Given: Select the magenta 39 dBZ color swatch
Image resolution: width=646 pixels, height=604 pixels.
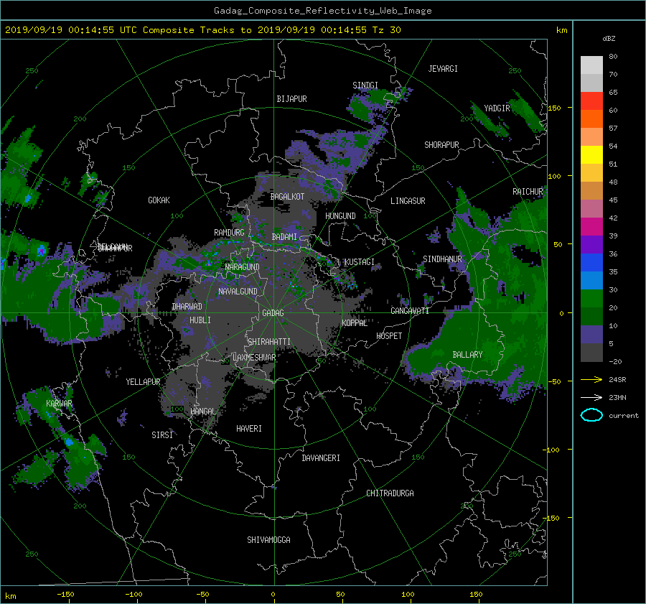Looking at the screenshot, I should (591, 227).
